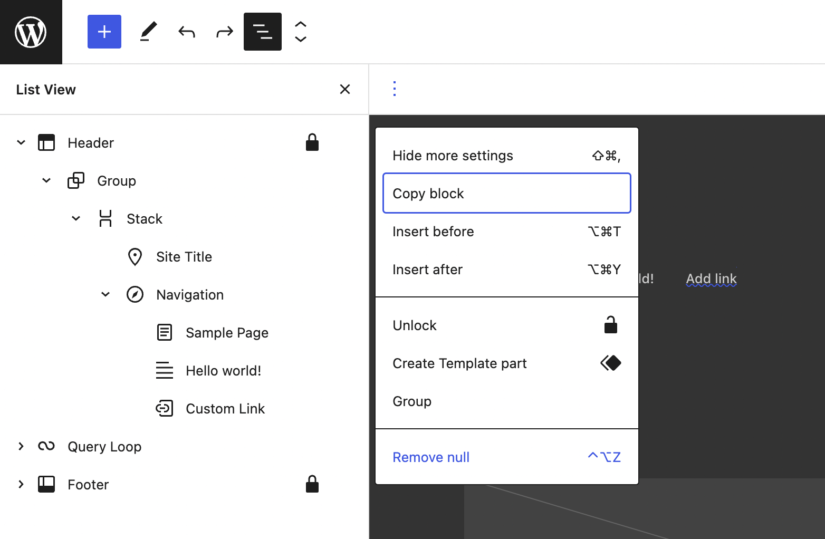Click the Hello world! post icon

tap(165, 370)
